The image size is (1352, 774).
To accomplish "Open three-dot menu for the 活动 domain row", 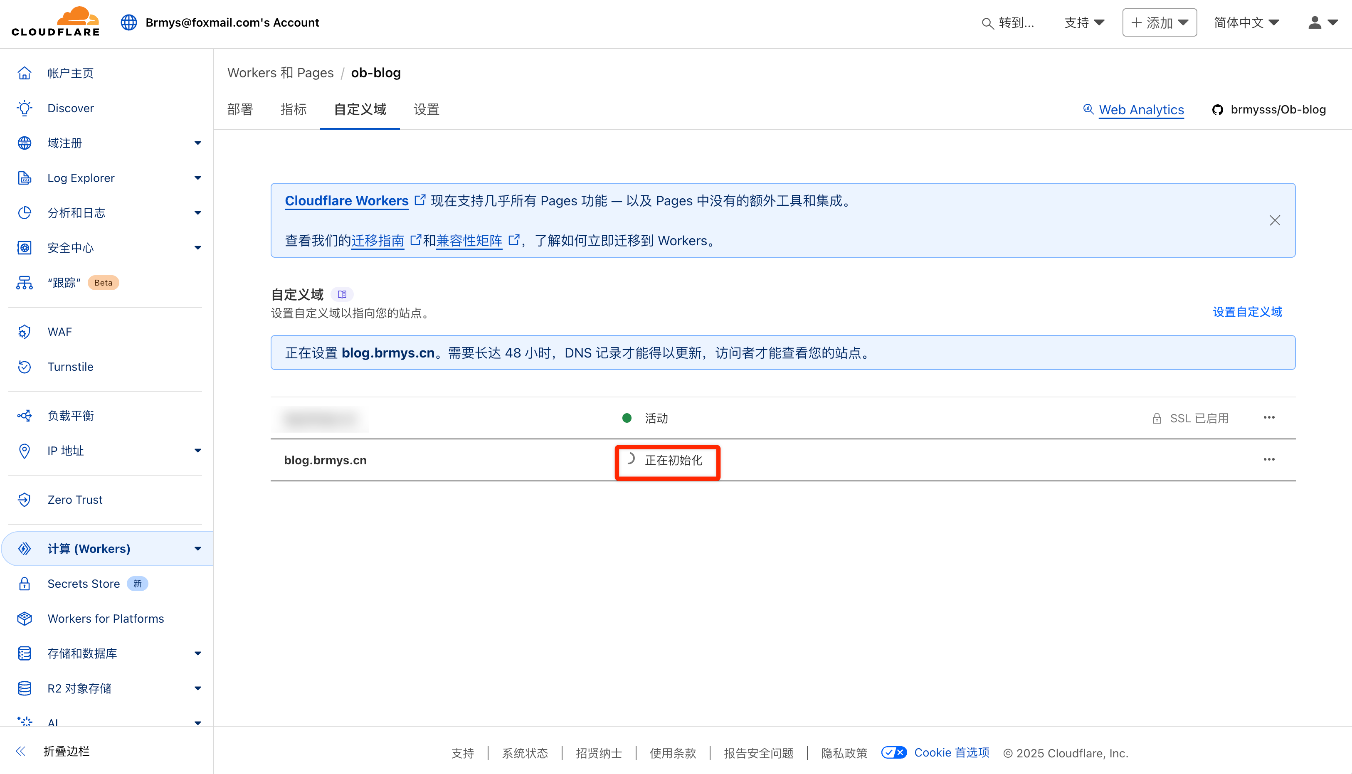I will (x=1269, y=417).
